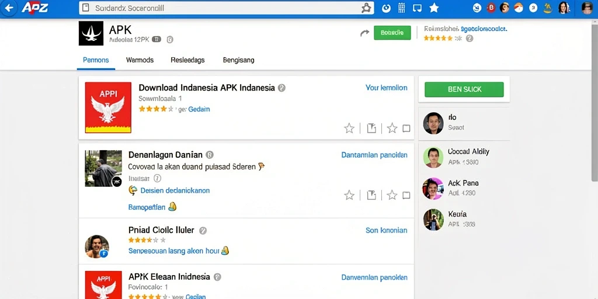The width and height of the screenshot is (598, 299).
Task: Click second star icon in Denanlagon row
Action: (x=392, y=195)
